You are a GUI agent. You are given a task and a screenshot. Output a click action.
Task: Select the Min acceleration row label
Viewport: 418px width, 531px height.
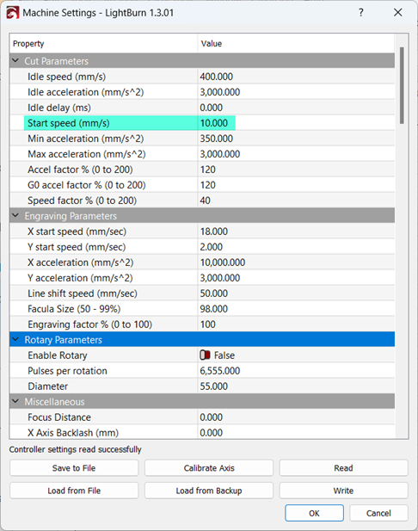click(x=86, y=139)
